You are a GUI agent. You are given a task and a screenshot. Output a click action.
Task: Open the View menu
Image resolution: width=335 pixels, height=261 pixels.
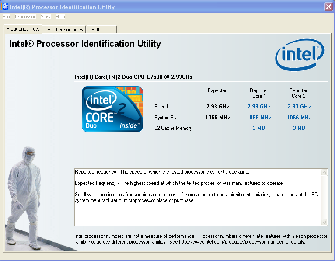click(x=45, y=17)
